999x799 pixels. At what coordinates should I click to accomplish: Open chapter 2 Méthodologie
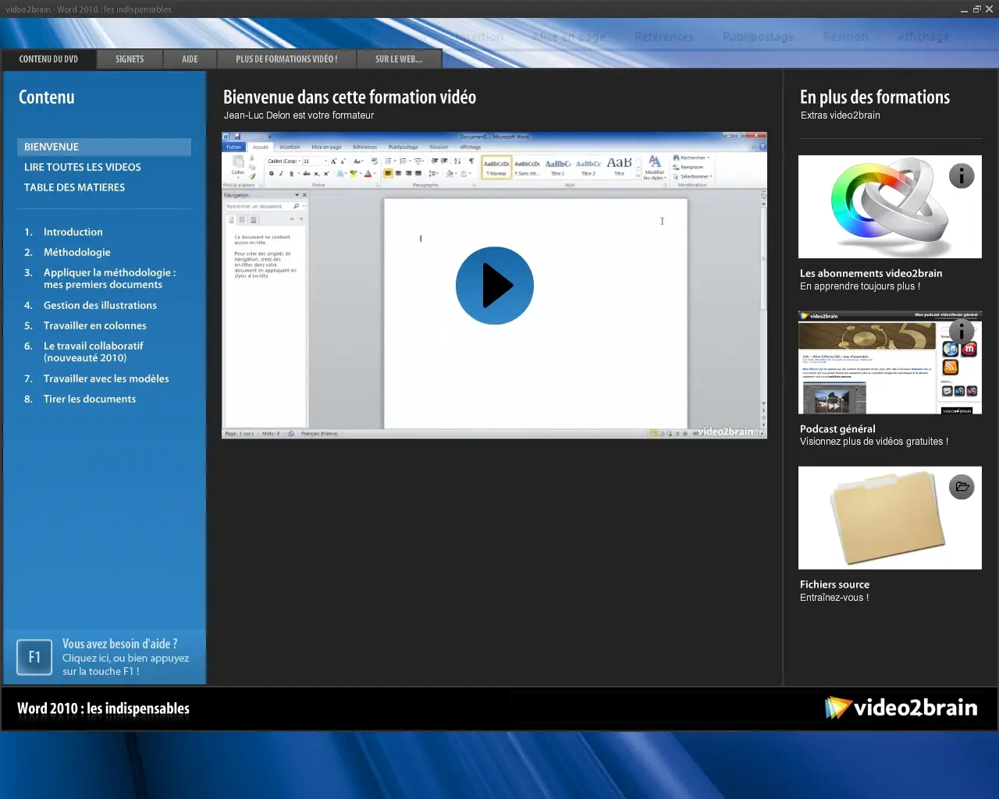(76, 252)
